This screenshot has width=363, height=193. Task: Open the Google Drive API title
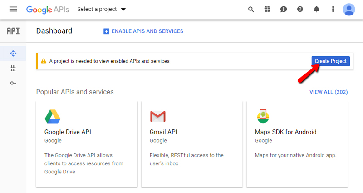click(x=68, y=132)
